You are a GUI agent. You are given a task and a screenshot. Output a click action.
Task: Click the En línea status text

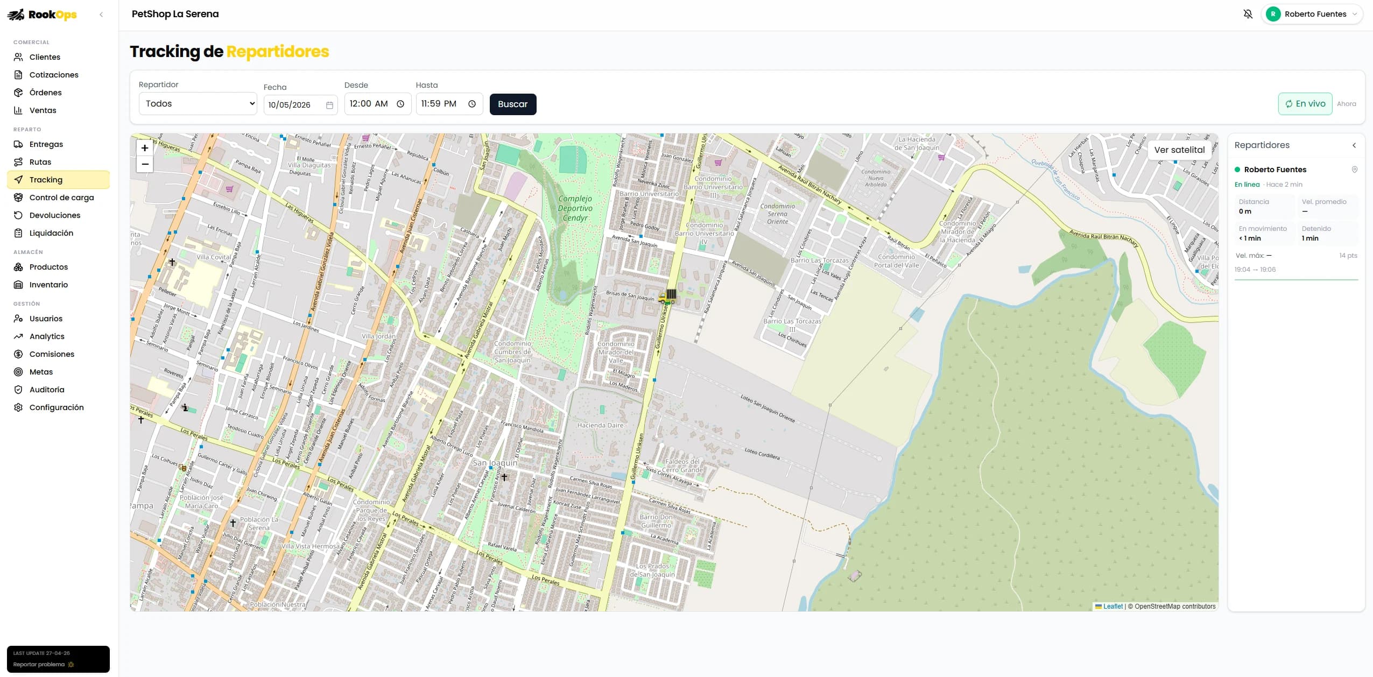point(1247,185)
